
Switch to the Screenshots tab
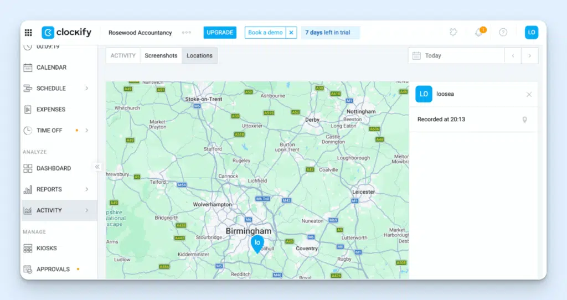click(x=161, y=56)
